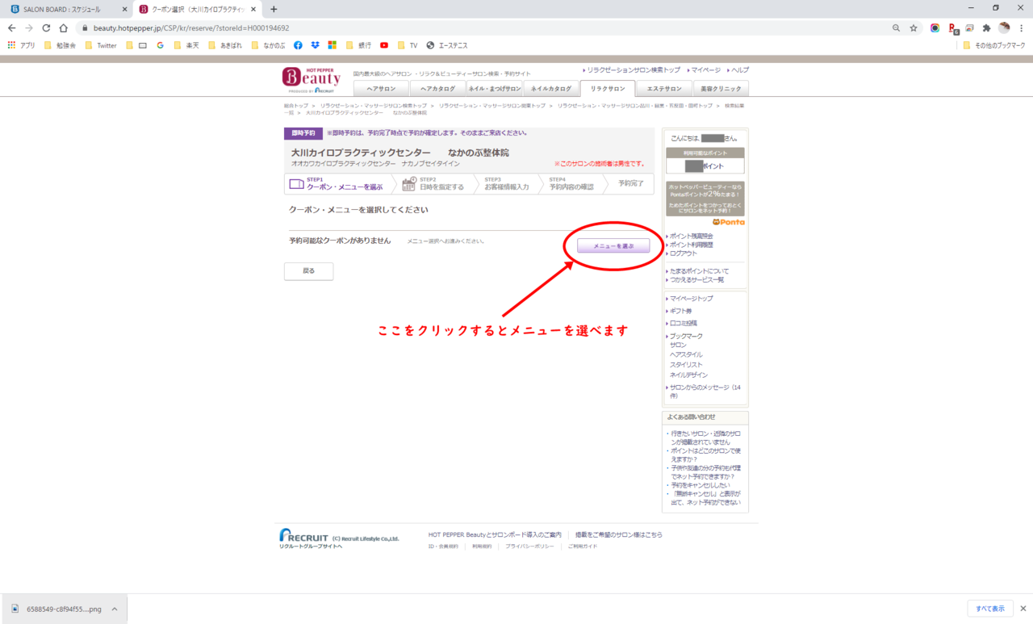1033x624 pixels.
Task: Click the YouTube bookmark icon
Action: (384, 45)
